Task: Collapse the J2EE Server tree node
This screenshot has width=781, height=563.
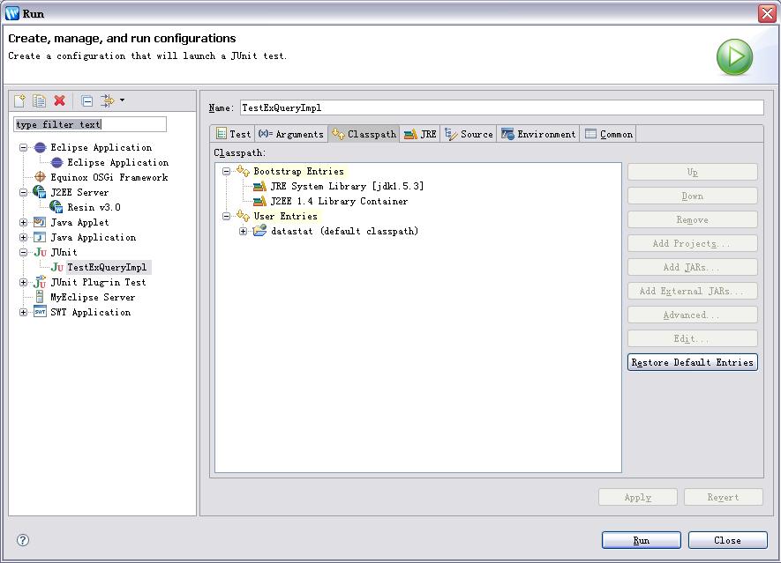Action: click(x=24, y=192)
